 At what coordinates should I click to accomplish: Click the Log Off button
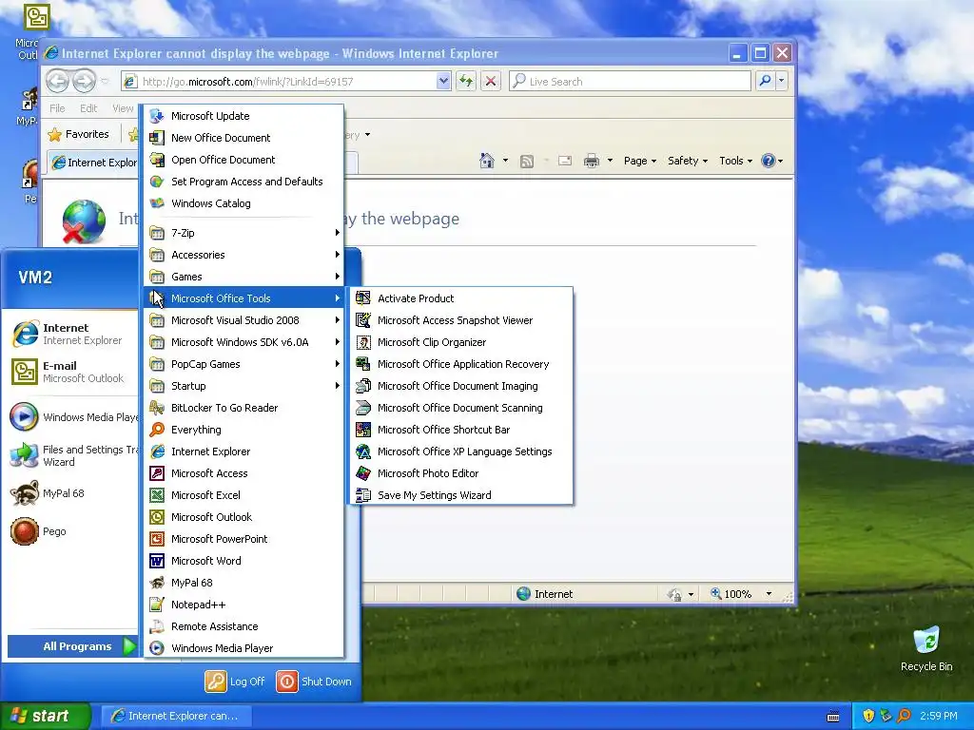[x=236, y=682]
